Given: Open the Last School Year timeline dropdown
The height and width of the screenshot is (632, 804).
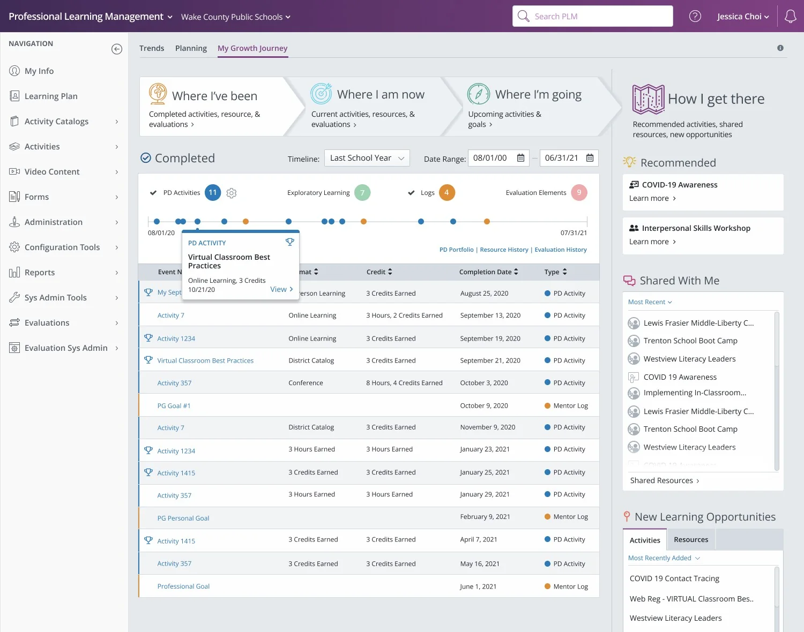Looking at the screenshot, I should coord(367,158).
